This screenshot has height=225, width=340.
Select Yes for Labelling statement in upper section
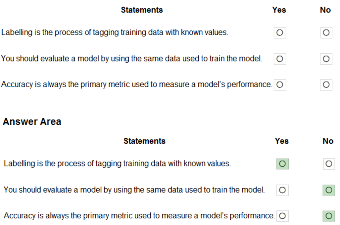[x=280, y=33]
